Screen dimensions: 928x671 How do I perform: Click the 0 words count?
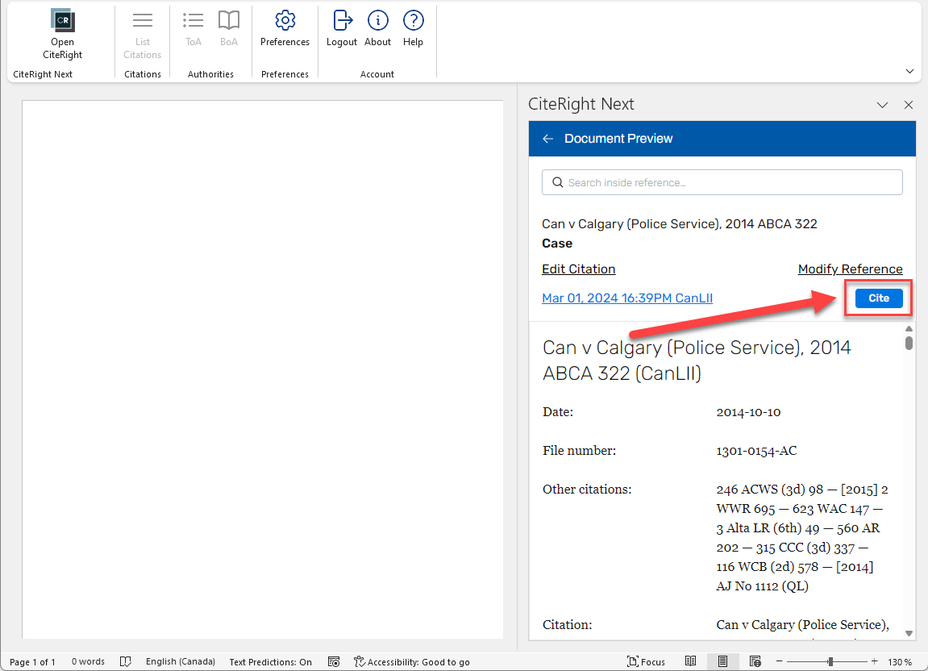click(88, 661)
